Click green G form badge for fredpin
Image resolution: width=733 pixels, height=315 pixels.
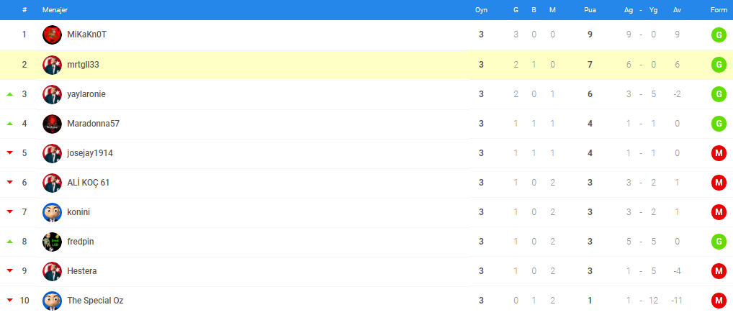coord(719,242)
